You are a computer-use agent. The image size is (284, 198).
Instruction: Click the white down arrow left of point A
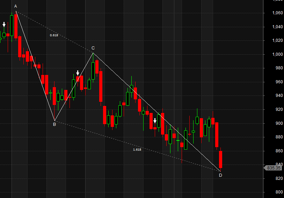tap(4, 25)
